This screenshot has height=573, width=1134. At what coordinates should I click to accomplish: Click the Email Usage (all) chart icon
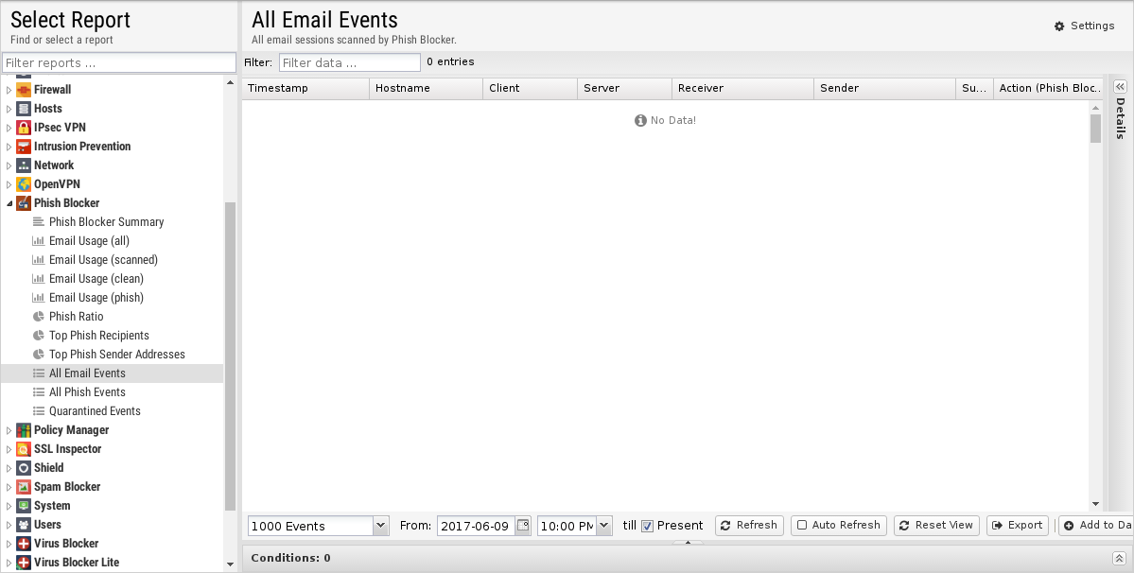click(x=39, y=240)
